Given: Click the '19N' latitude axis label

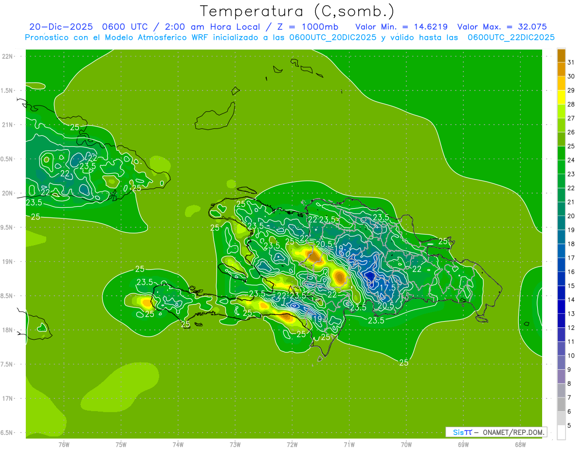Looking at the screenshot, I should (x=8, y=262).
